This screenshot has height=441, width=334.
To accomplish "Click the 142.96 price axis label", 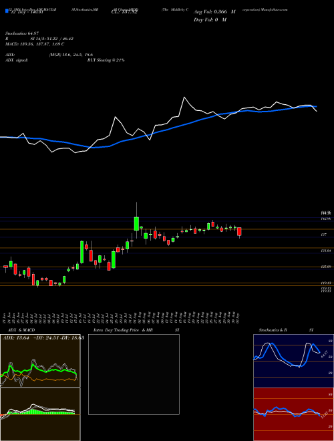I will (326, 218).
